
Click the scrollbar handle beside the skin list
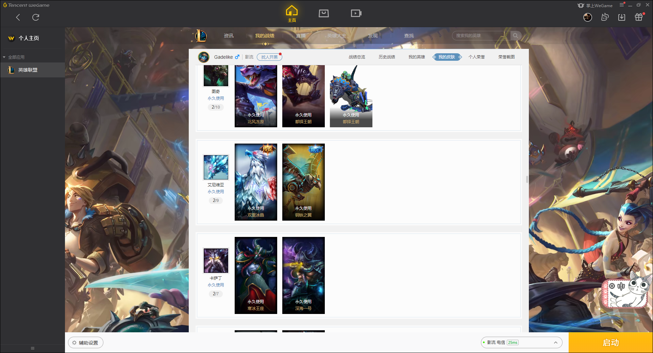click(x=527, y=179)
